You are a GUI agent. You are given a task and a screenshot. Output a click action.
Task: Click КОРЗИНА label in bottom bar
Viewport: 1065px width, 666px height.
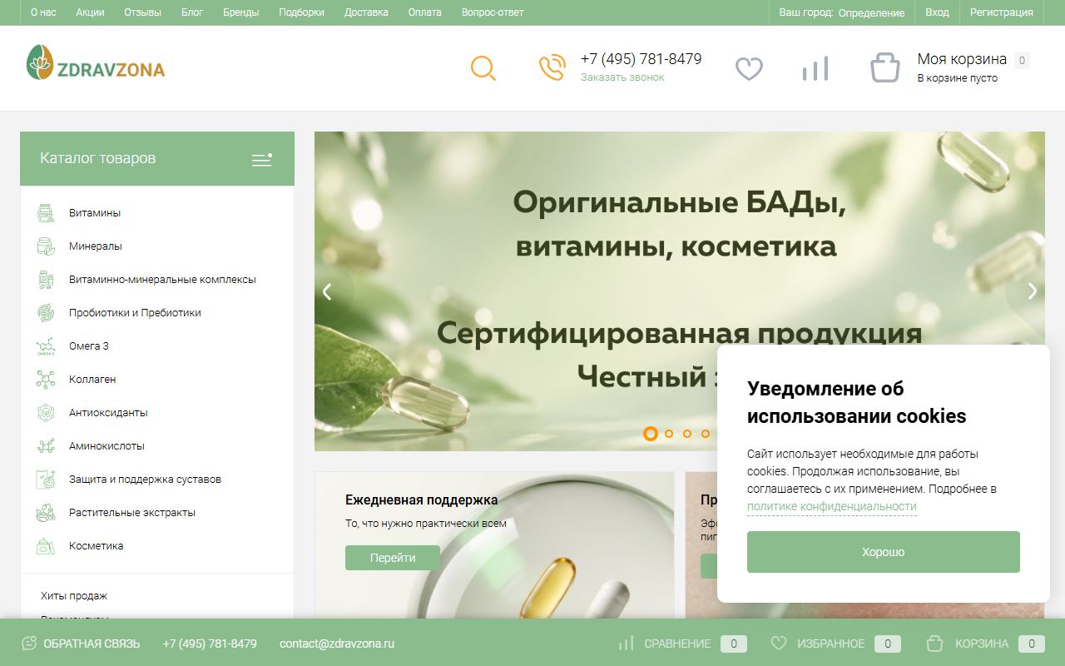(982, 644)
